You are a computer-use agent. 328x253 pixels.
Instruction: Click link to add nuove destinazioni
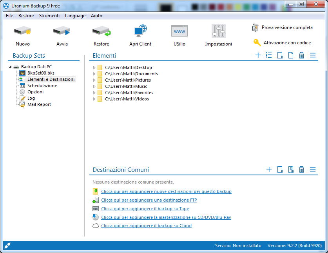pyautogui.click(x=166, y=191)
